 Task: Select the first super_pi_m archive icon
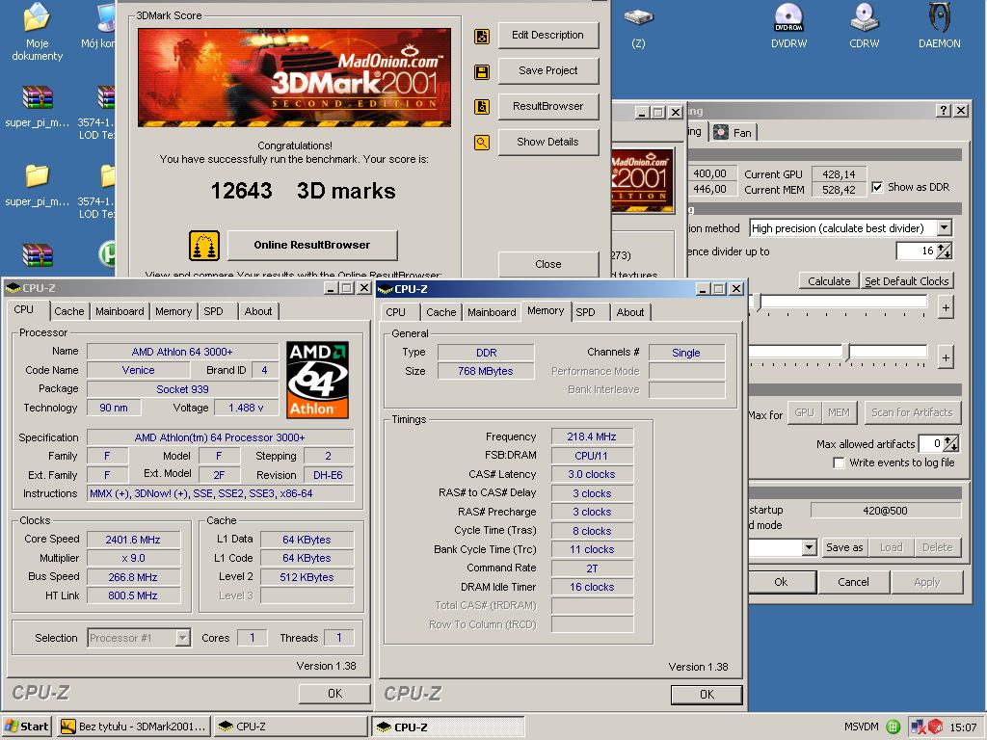38,97
